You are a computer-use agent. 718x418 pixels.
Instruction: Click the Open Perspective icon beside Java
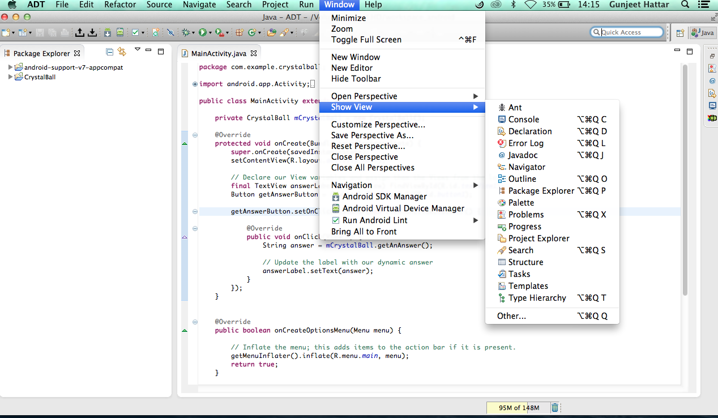tap(680, 32)
